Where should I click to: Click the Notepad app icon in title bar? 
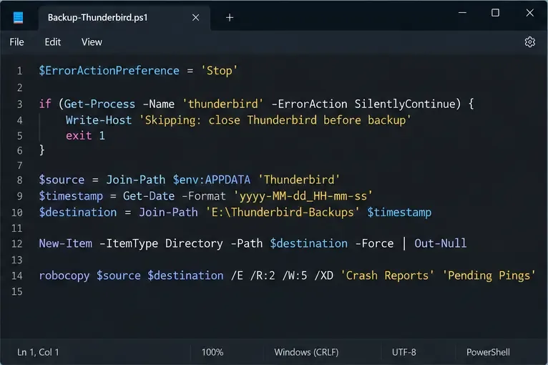coord(18,17)
